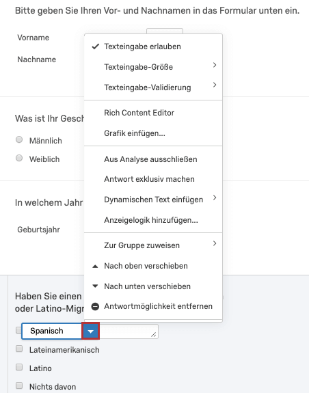Select the Weiblich radio button
The width and height of the screenshot is (309, 393).
(19, 158)
